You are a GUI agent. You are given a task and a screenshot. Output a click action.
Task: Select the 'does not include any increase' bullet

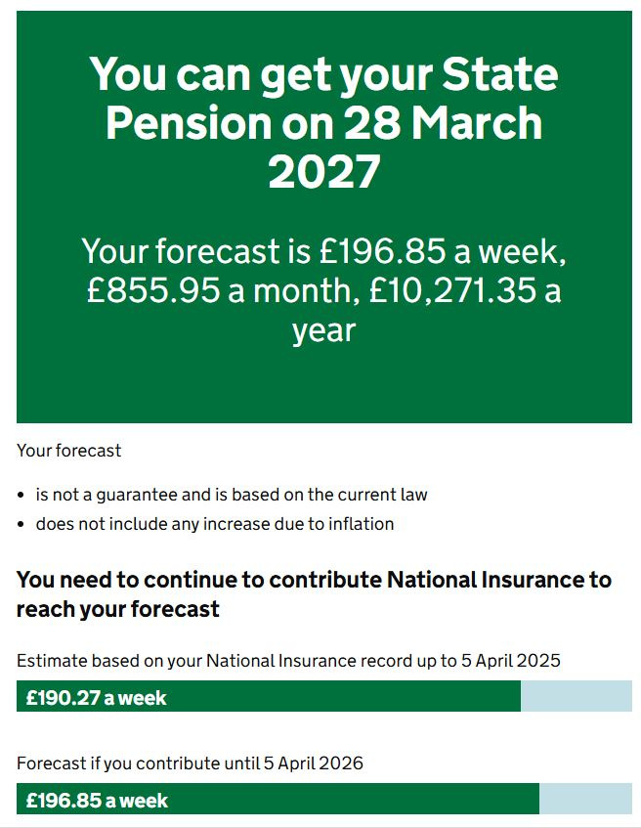click(x=215, y=524)
